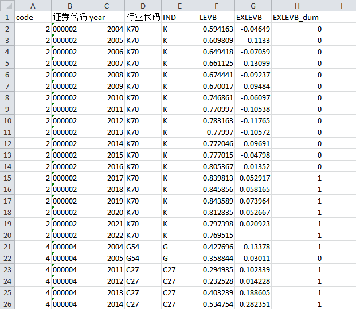Screen dimensions: 356x309
Task: Select cell with LEVB value 0.232528
Action: click(216, 281)
